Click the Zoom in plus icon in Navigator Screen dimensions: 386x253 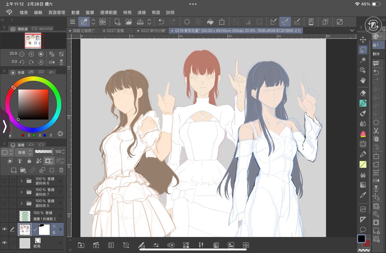click(31, 54)
